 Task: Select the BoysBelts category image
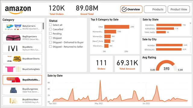coord(13,48)
